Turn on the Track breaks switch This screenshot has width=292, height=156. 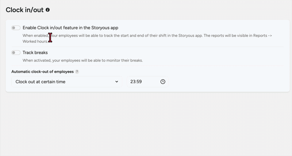16,53
